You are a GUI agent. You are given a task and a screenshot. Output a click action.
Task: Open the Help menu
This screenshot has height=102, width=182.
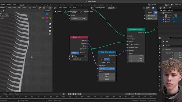pos(15,5)
